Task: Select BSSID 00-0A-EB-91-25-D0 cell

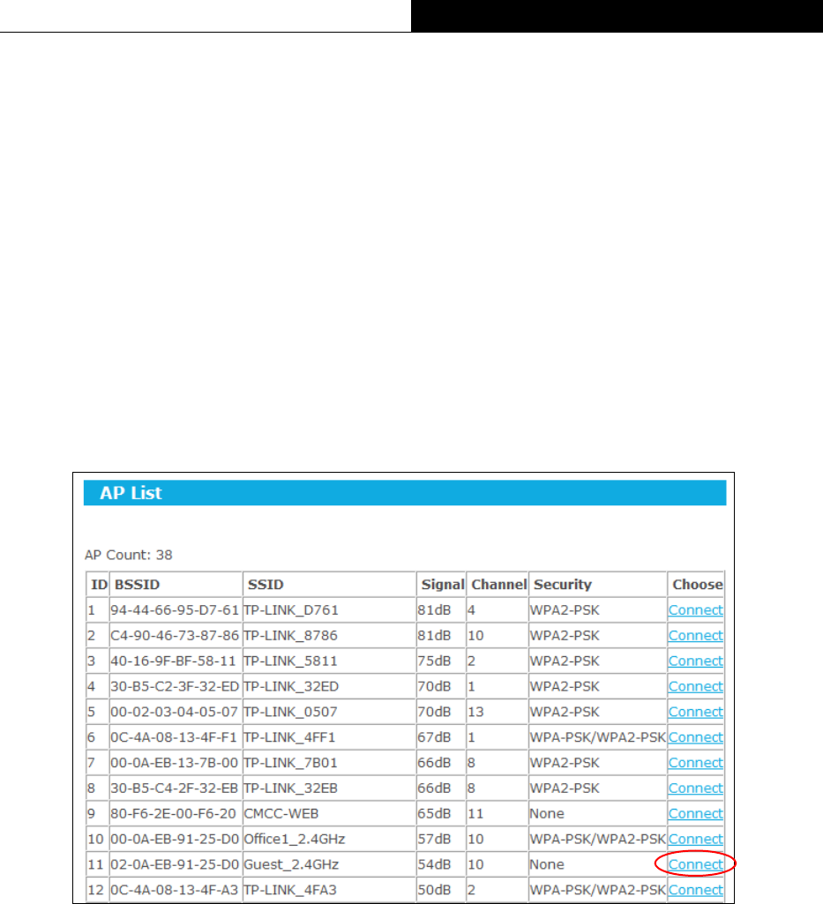Action: click(x=175, y=838)
